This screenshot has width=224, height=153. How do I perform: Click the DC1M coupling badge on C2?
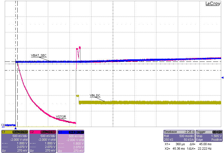pos(51,132)
